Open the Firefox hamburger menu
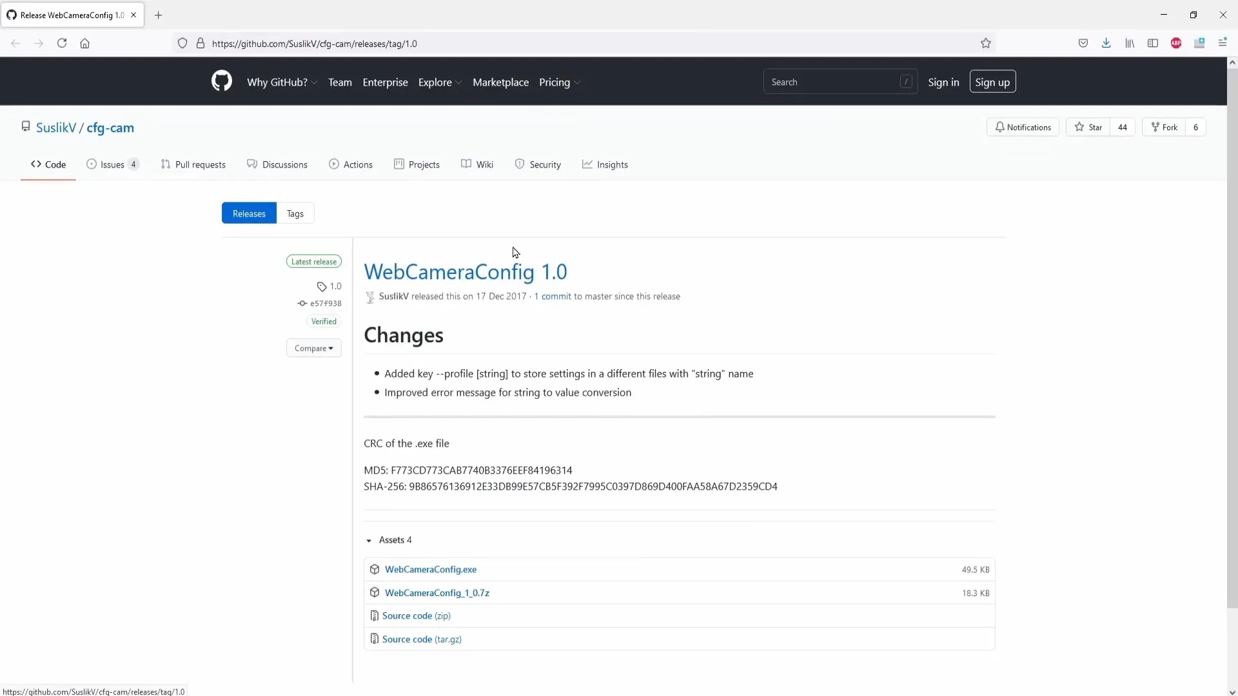The width and height of the screenshot is (1238, 696). (1223, 43)
